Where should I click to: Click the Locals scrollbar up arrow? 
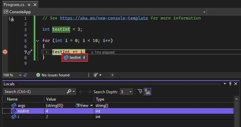(x=236, y=99)
